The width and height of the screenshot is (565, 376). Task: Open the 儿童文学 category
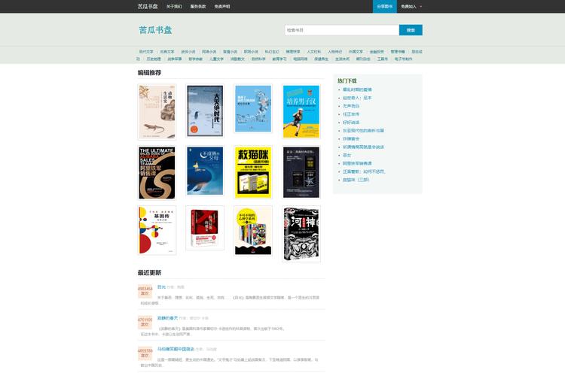(216, 59)
